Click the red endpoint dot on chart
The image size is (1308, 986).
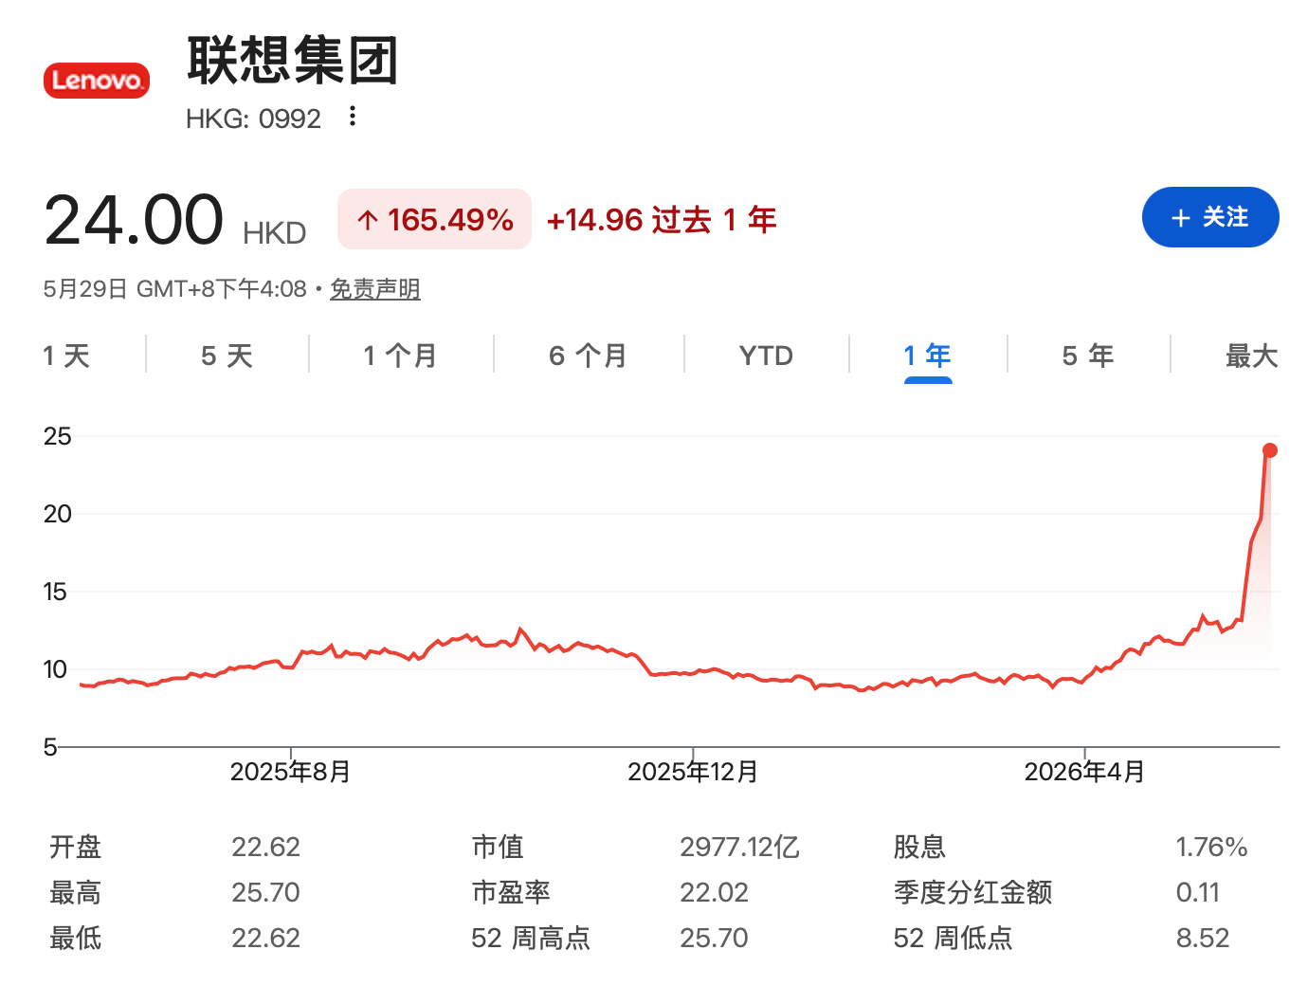pyautogui.click(x=1270, y=450)
